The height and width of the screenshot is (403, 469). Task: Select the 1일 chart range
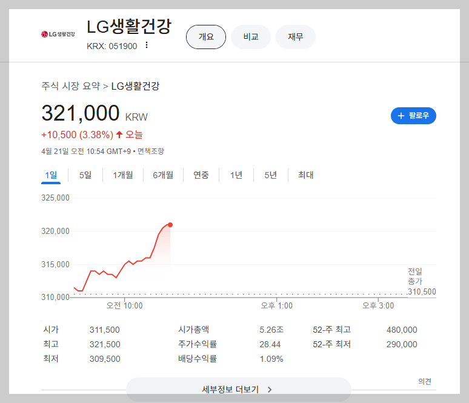point(51,175)
